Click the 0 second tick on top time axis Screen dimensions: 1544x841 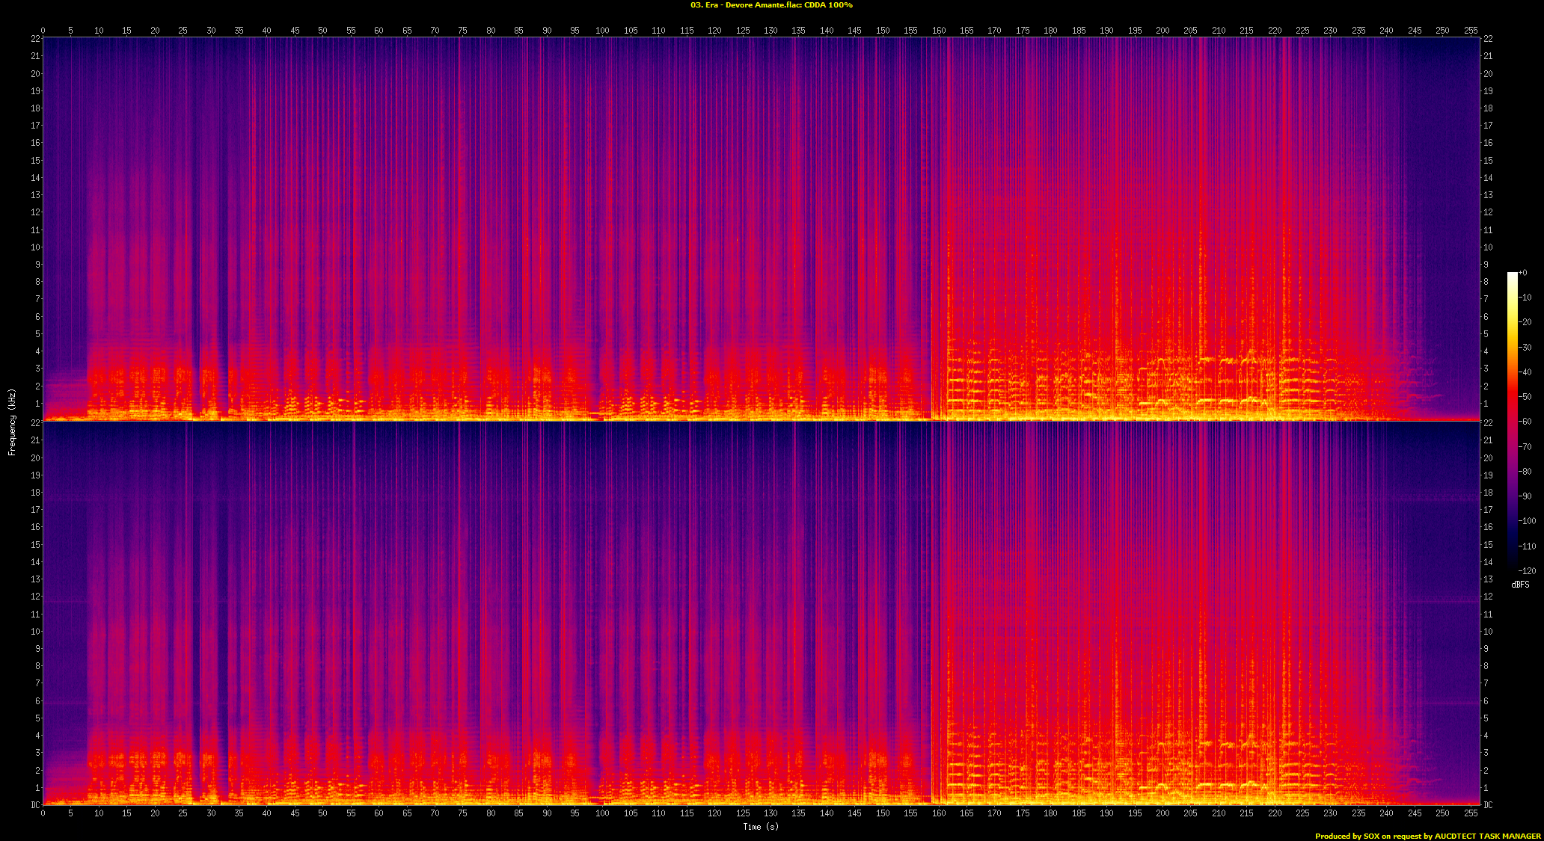pos(43,31)
